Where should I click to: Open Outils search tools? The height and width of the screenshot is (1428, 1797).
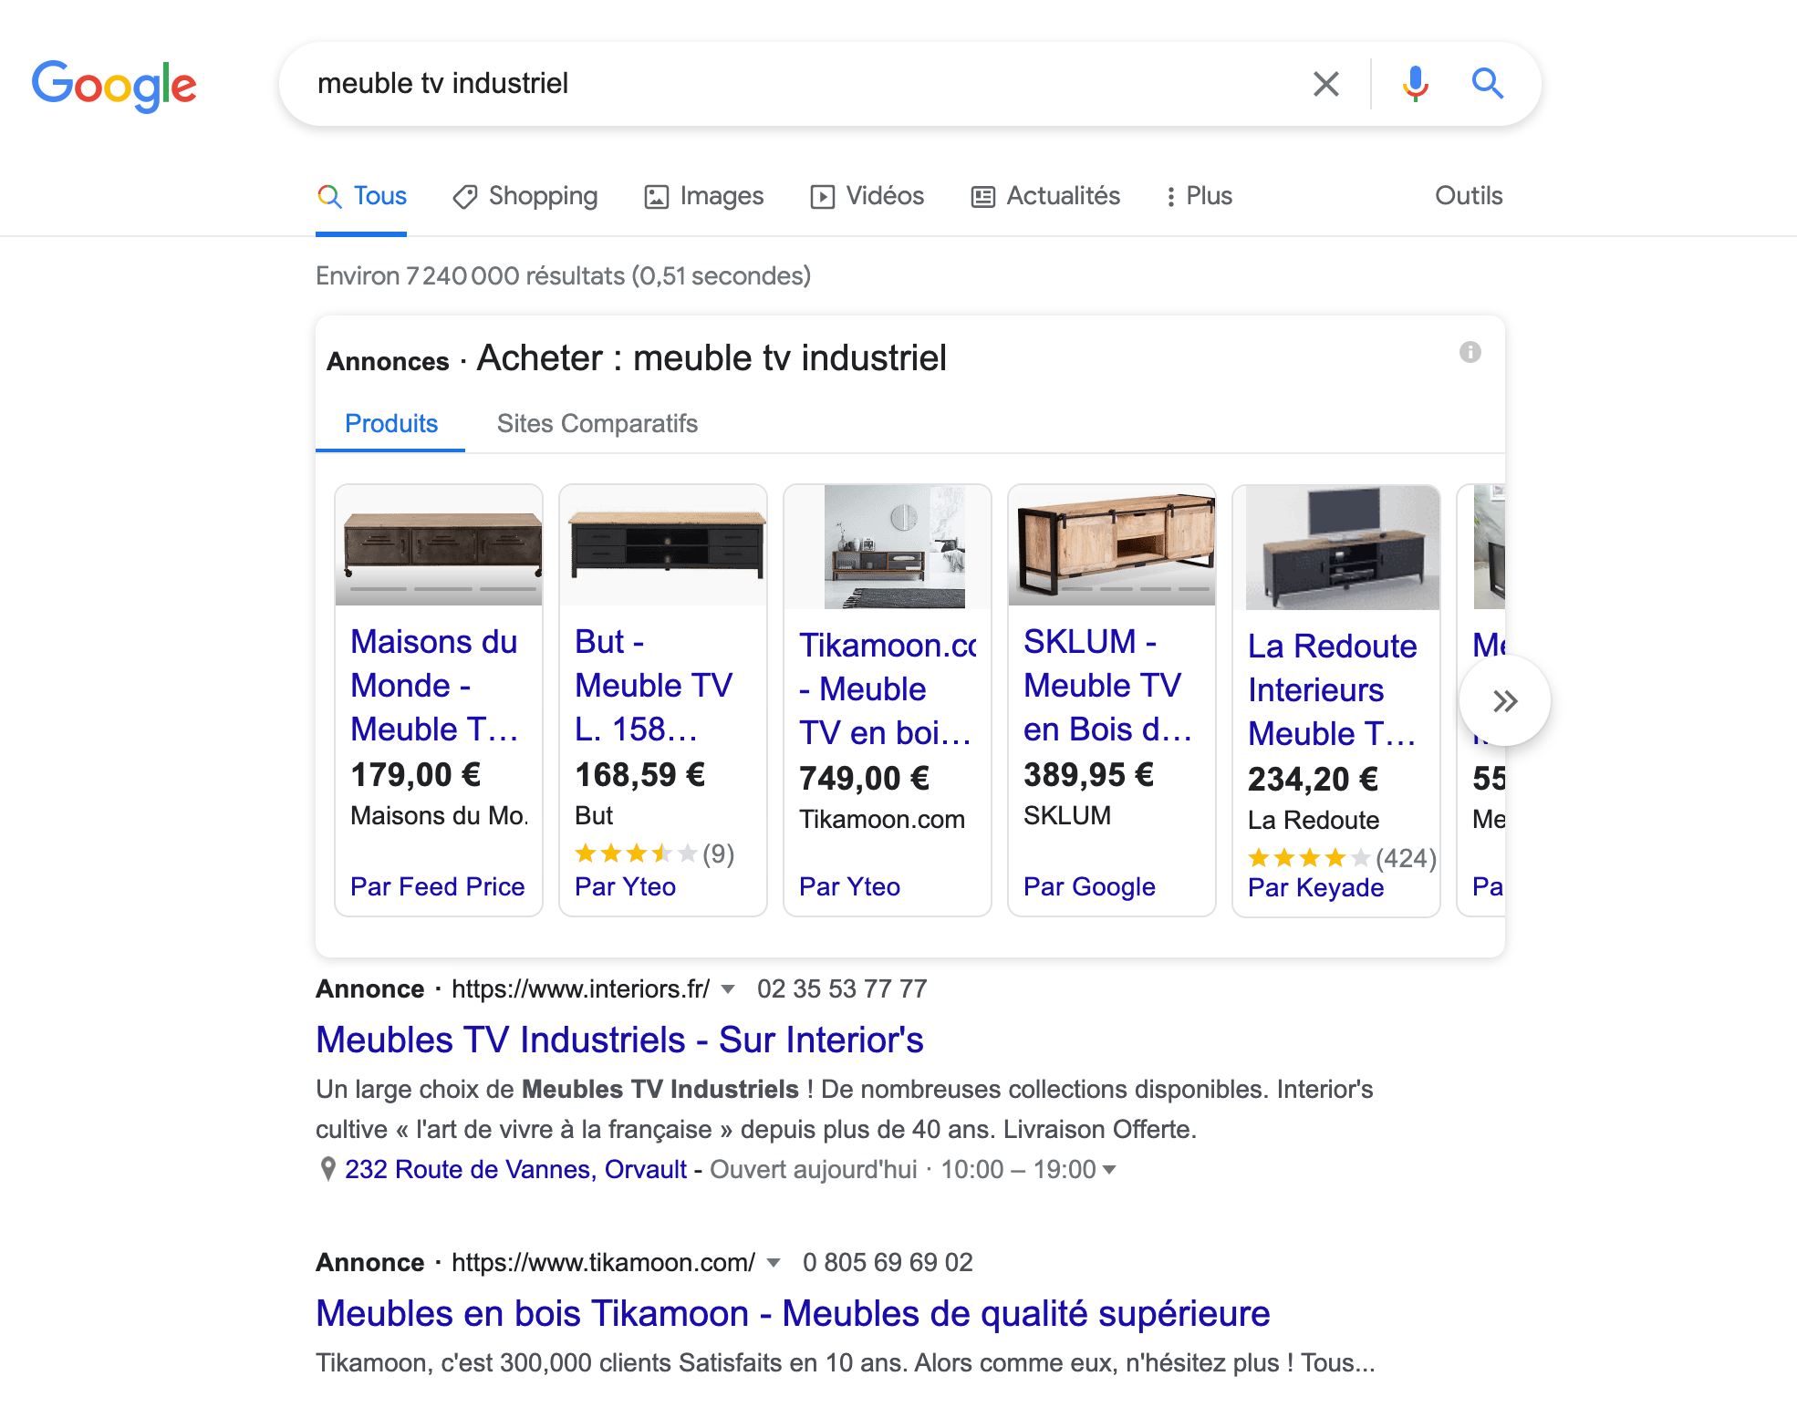point(1468,196)
